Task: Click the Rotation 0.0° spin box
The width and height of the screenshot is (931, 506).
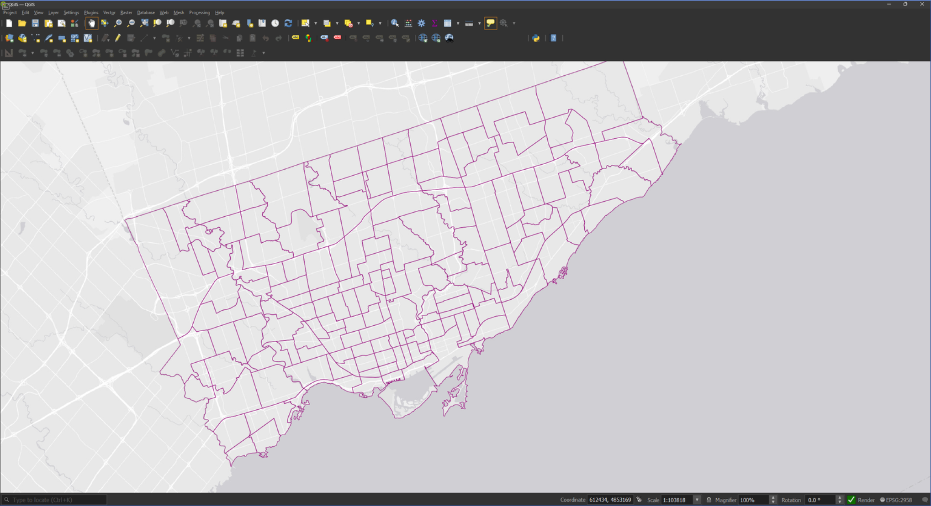Action: tap(824, 500)
